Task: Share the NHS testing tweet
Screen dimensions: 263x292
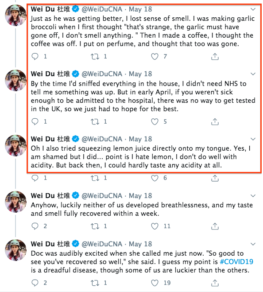Action: (215, 121)
